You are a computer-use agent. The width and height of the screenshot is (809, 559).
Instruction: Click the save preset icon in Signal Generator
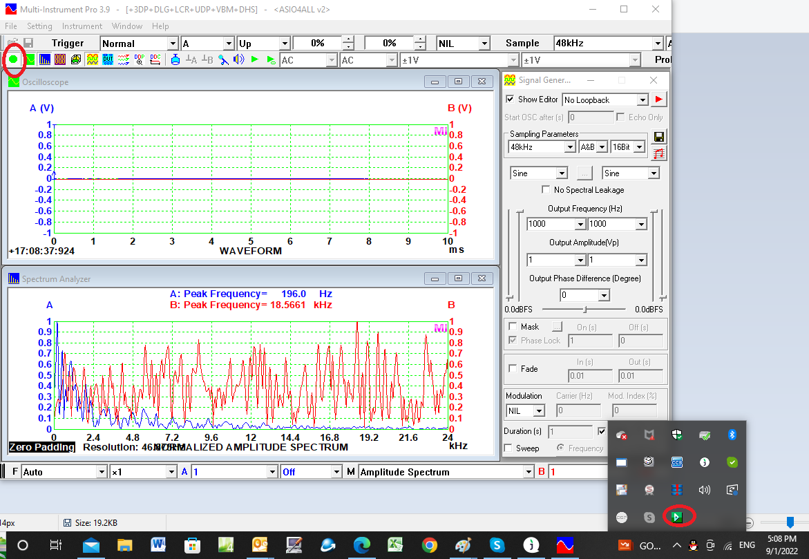[658, 137]
